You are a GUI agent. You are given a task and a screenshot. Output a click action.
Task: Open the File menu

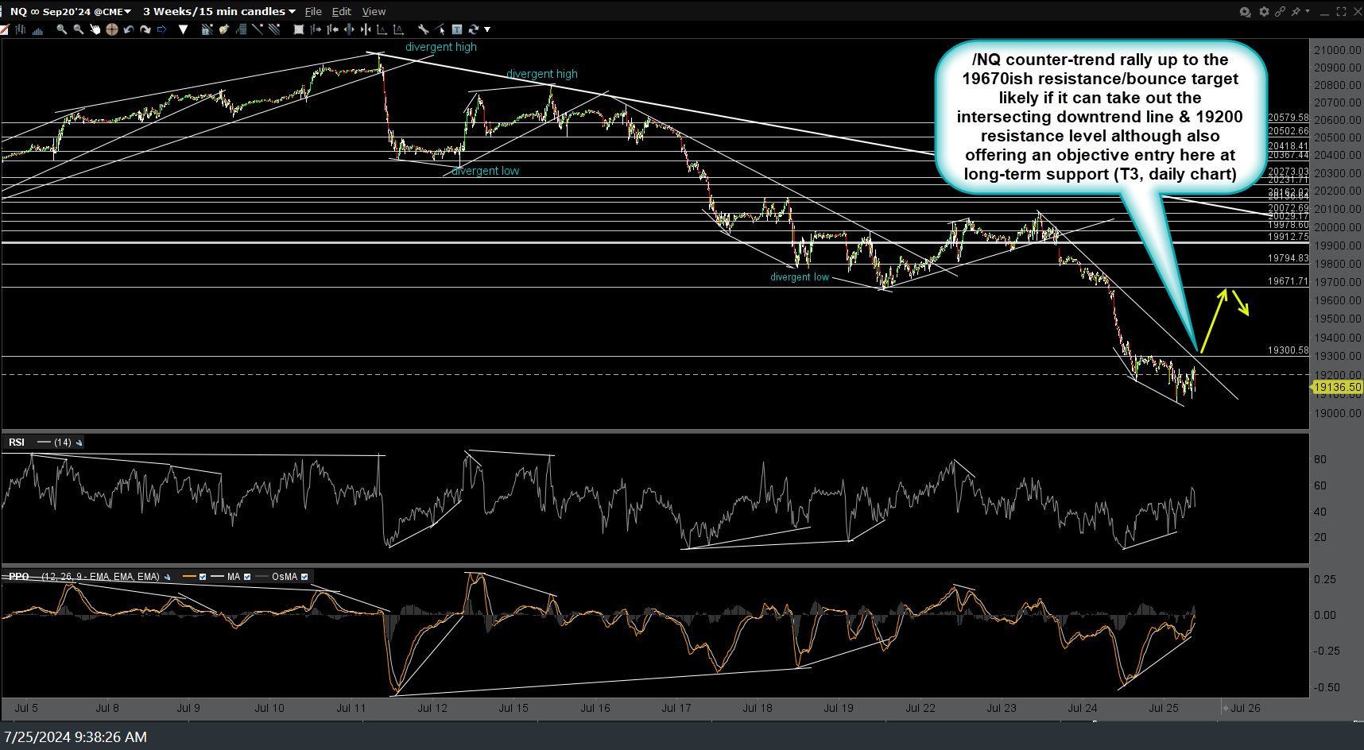point(313,12)
